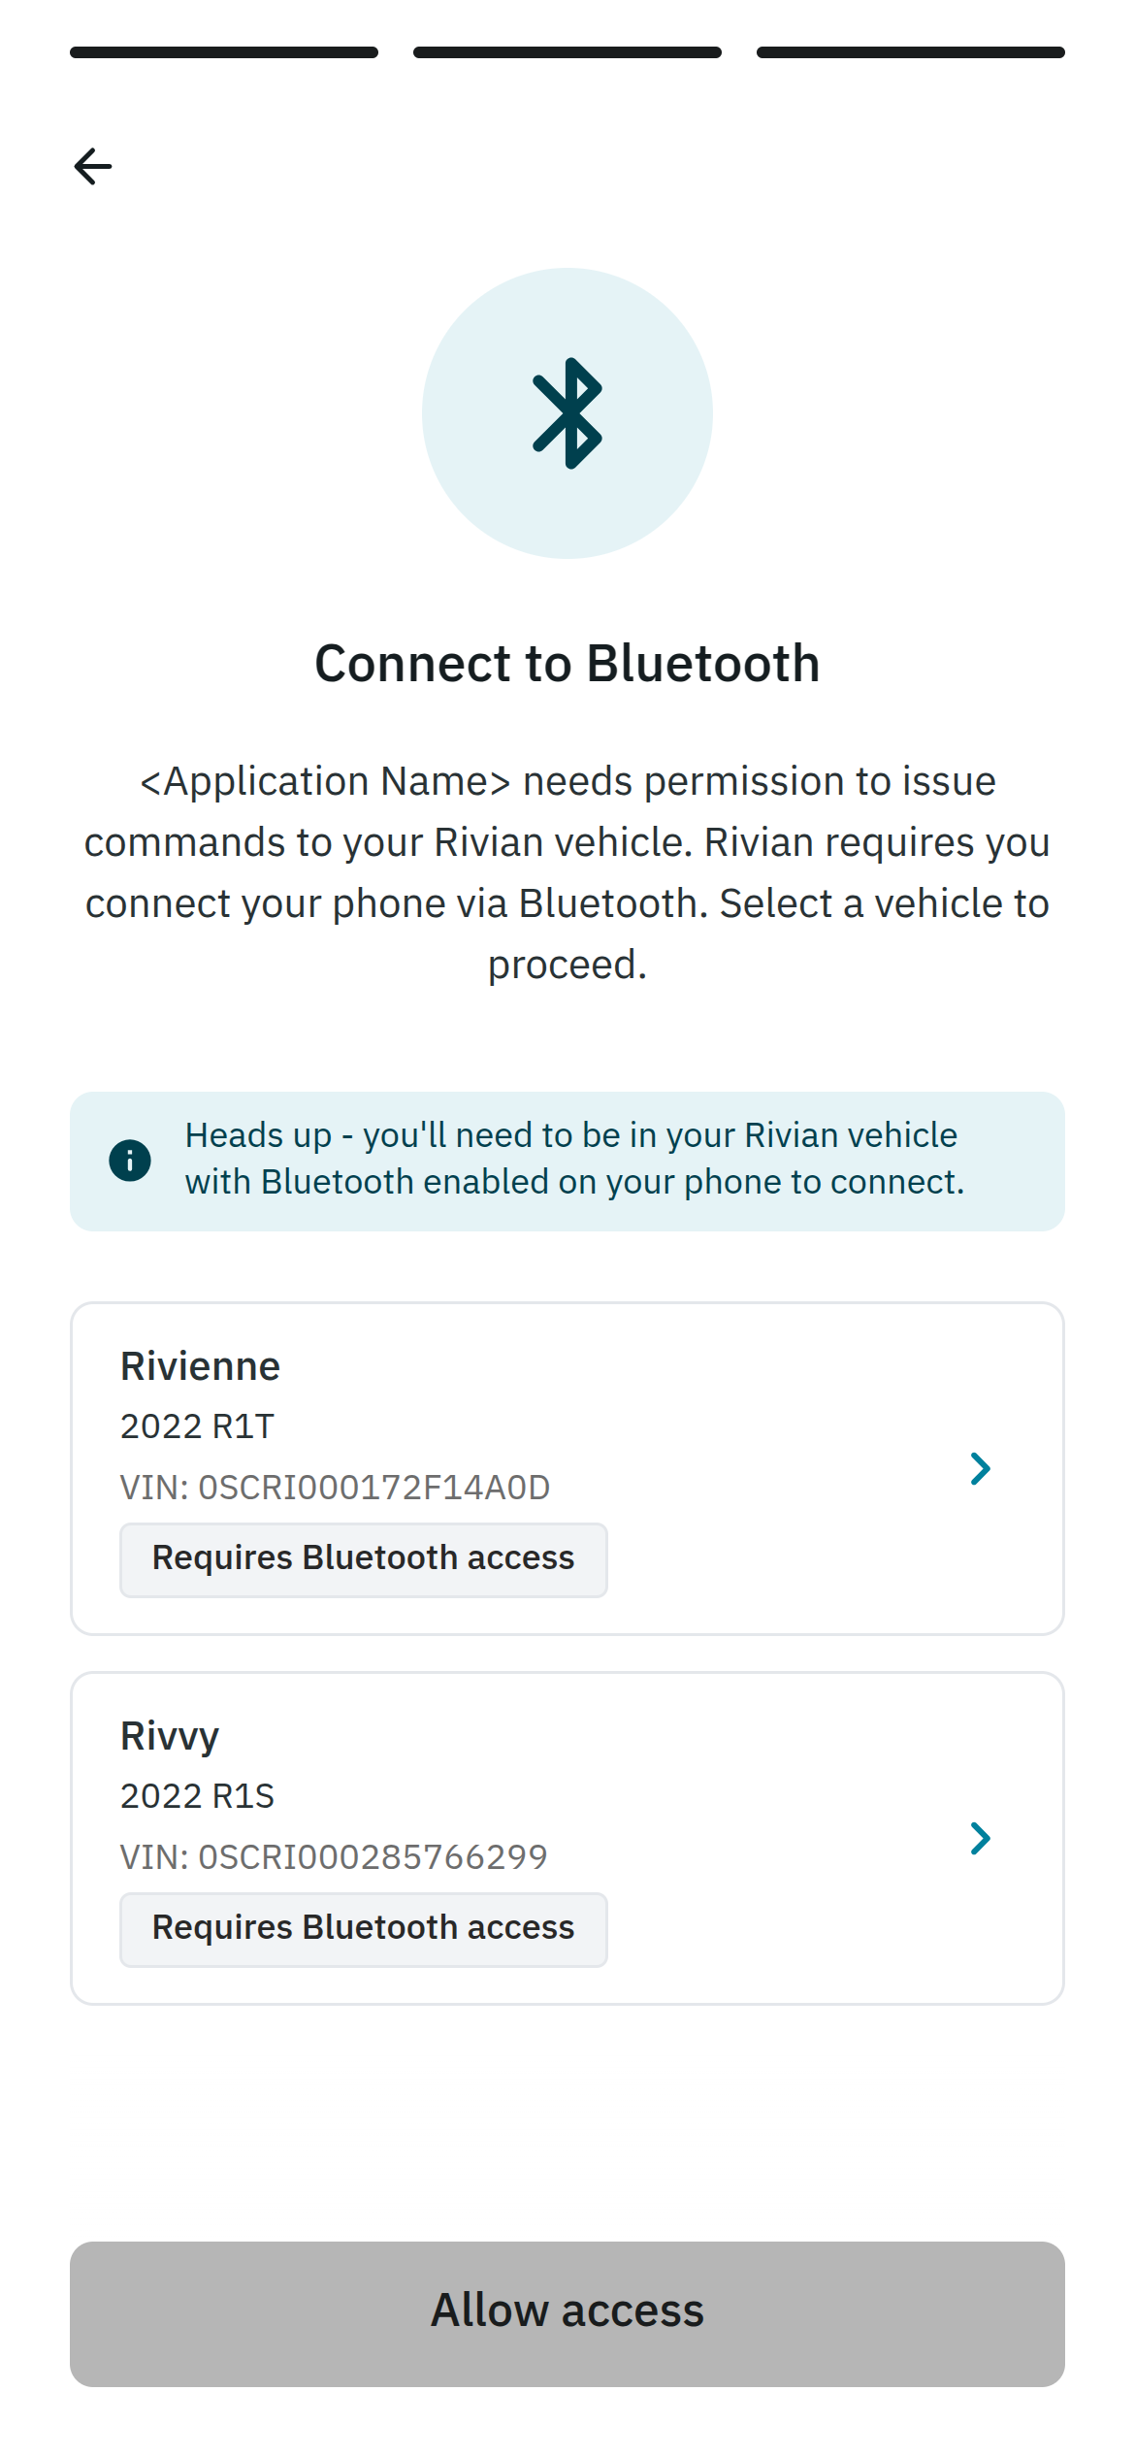This screenshot has height=2457, width=1135.
Task: Select the Rivvy 2022 R1S card
Action: 567,1838
